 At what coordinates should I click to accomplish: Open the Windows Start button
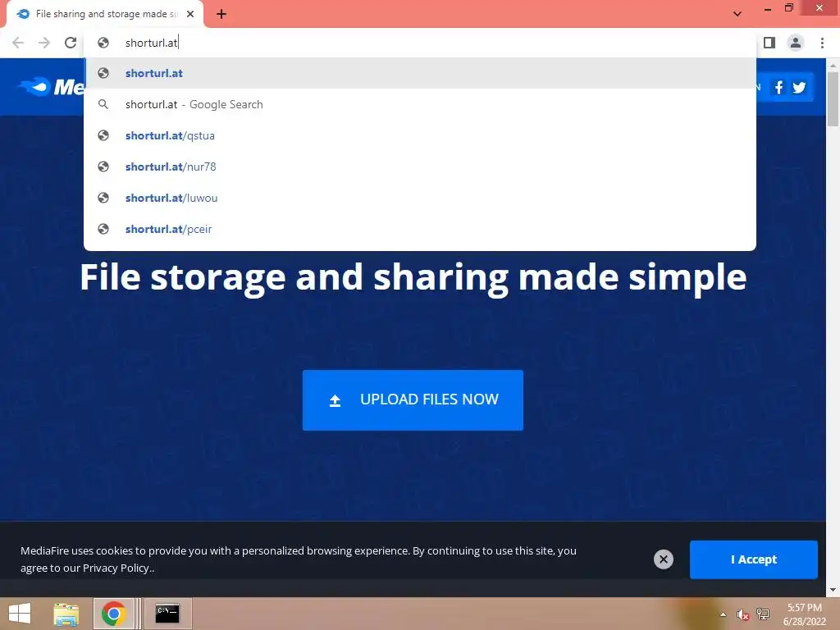click(x=20, y=614)
